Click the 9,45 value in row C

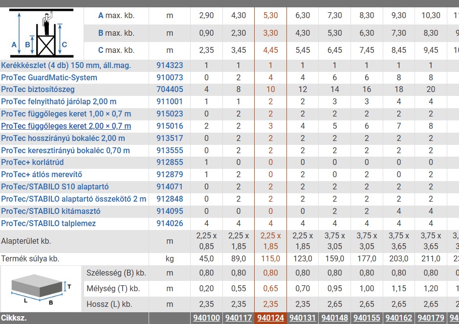tap(431, 50)
